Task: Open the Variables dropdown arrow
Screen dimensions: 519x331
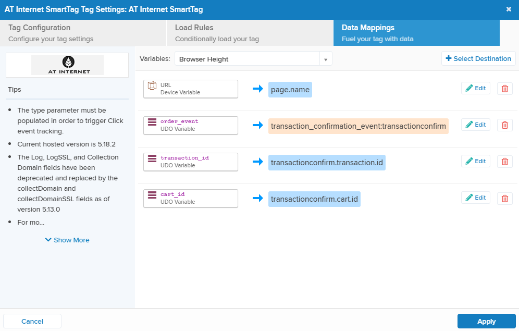Action: pos(326,59)
